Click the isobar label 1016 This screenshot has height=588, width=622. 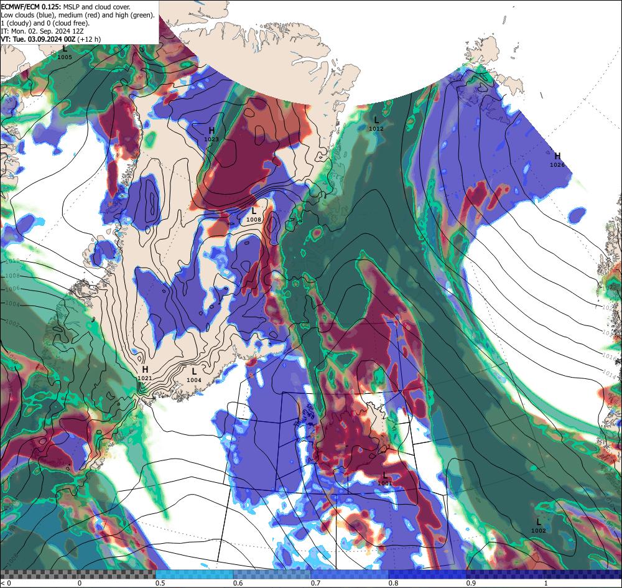[609, 357]
